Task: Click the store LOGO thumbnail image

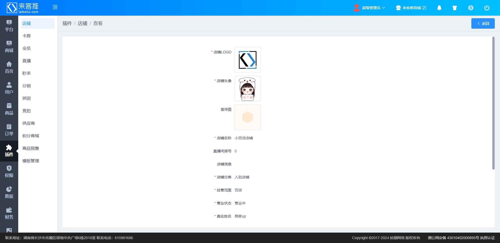Action: [x=247, y=60]
